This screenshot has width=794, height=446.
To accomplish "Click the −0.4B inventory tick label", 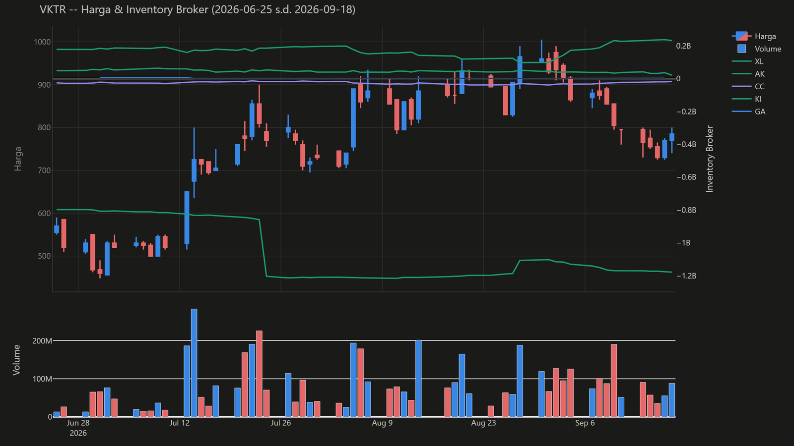I will (686, 144).
